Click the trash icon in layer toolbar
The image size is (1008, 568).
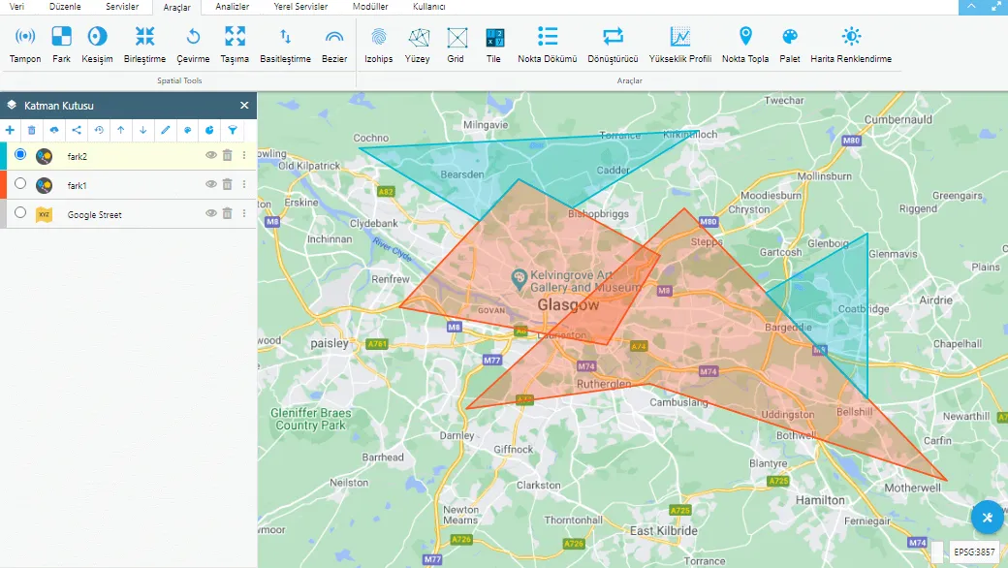pyautogui.click(x=31, y=131)
